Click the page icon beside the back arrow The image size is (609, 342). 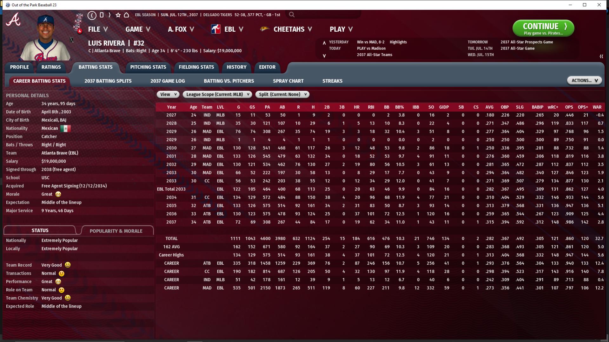click(102, 15)
